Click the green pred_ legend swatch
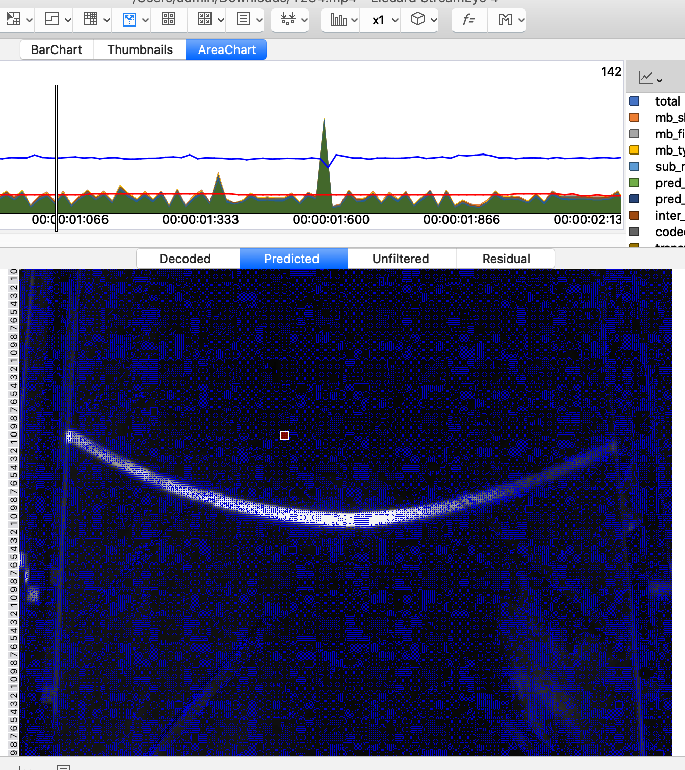The image size is (685, 770). click(634, 183)
